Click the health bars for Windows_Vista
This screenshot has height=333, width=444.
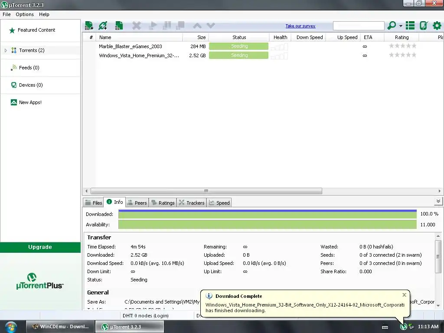(279, 56)
